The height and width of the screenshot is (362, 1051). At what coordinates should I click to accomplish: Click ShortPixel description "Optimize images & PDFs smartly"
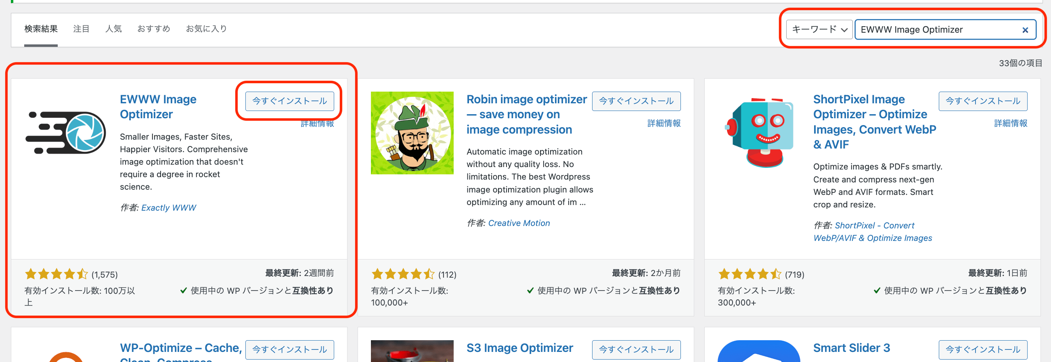pos(877,186)
